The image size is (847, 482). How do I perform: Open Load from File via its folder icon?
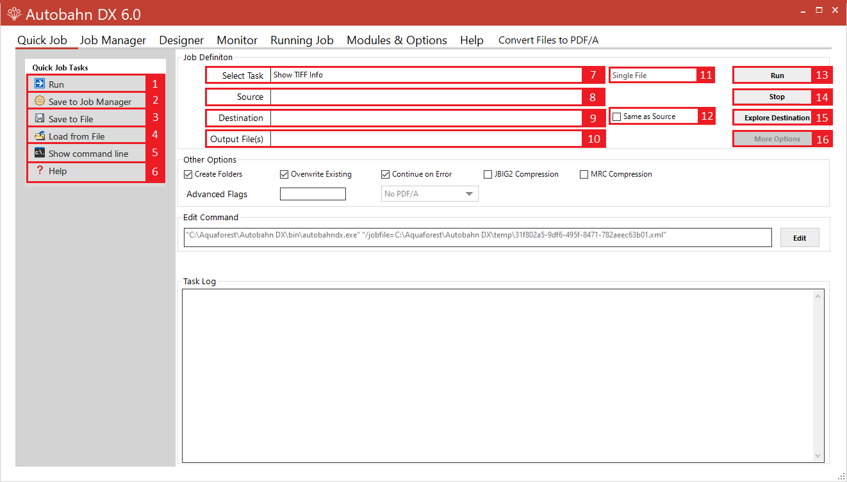[40, 136]
